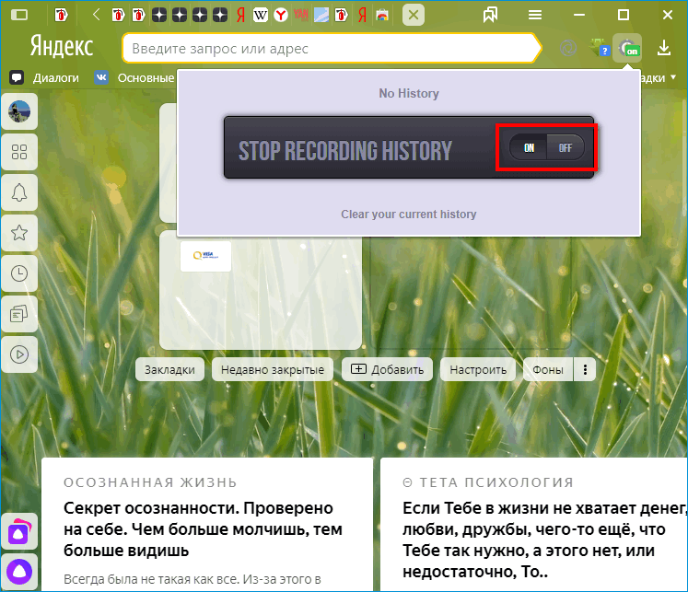
Task: Toggle the side panel icon in title bar
Action: [x=18, y=15]
